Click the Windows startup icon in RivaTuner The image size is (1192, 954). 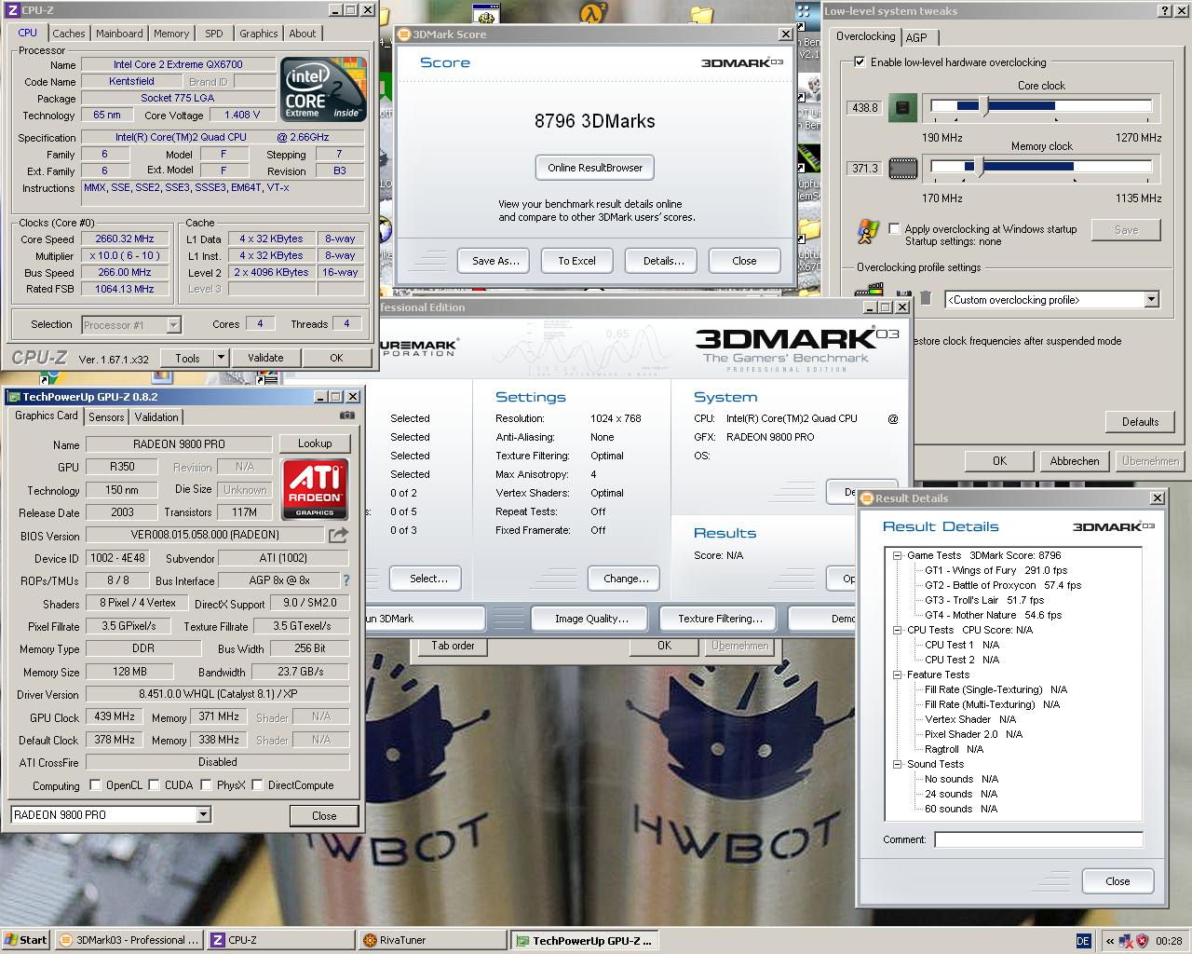[x=869, y=231]
